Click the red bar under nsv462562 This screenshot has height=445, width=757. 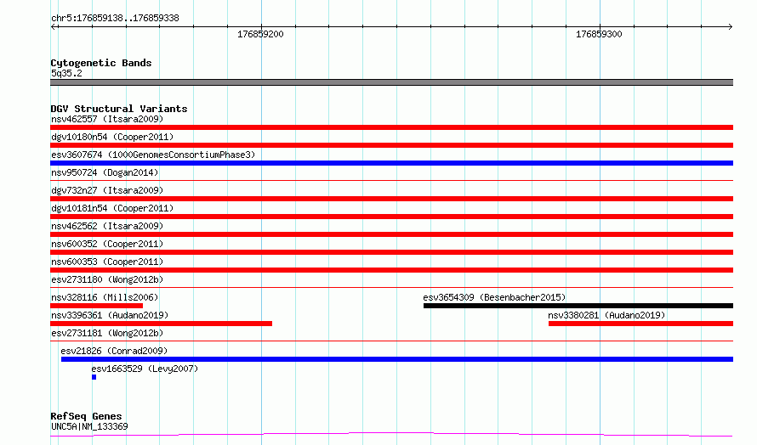(x=391, y=234)
